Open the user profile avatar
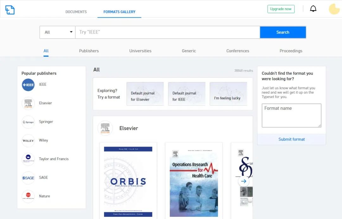This screenshot has width=342, height=219. pos(334,9)
